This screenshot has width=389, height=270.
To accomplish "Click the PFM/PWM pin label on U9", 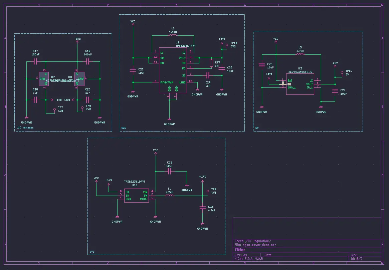I will tap(167, 82).
